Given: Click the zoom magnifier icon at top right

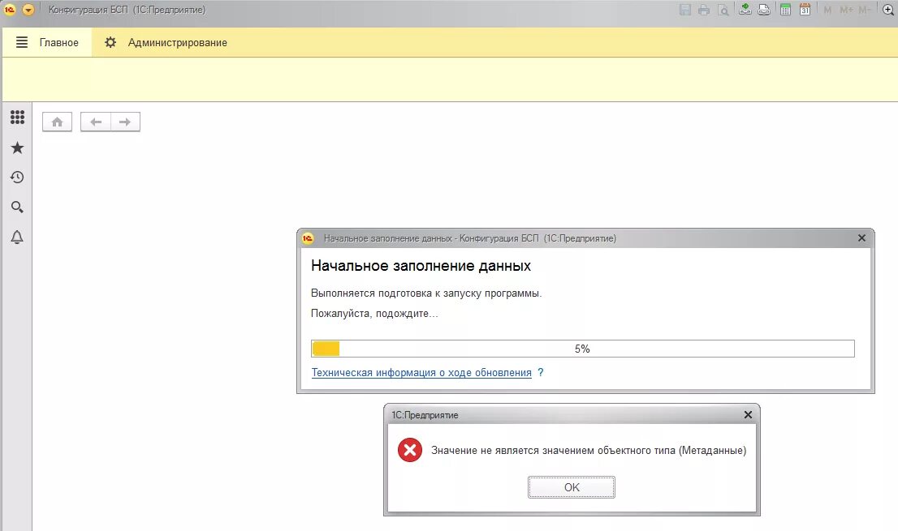Looking at the screenshot, I should [888, 10].
